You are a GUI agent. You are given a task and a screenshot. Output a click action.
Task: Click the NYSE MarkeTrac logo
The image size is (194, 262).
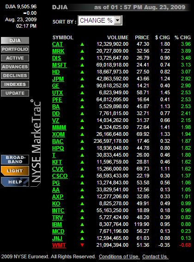[x=36, y=143]
